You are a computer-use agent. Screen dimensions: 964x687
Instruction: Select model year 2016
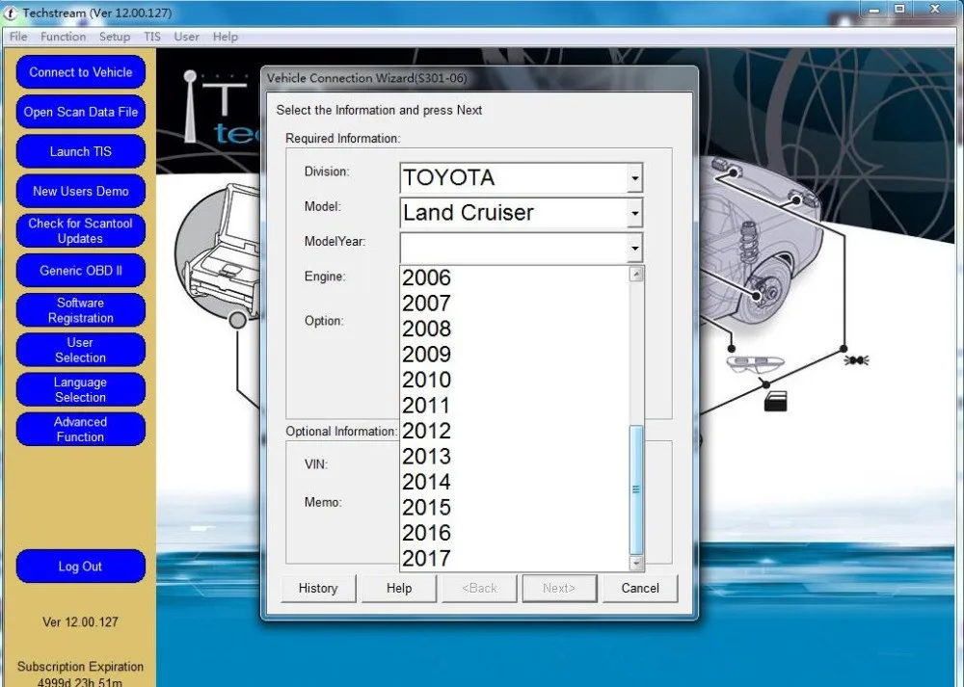[x=515, y=533]
